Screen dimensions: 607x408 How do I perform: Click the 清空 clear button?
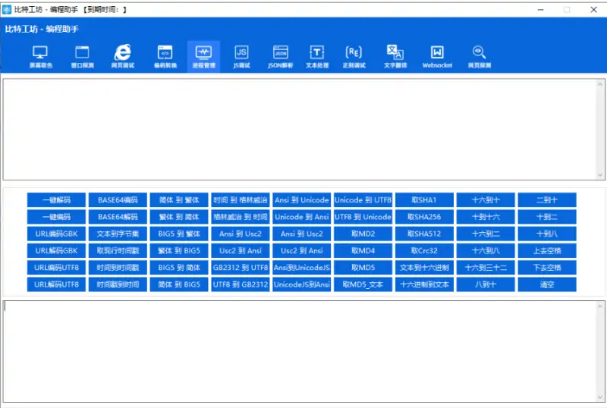547,284
